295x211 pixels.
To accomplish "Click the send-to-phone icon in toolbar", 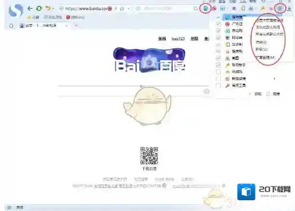I will coord(243,9).
